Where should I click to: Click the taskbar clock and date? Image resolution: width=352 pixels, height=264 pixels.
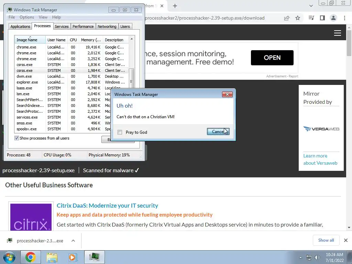[x=334, y=257]
